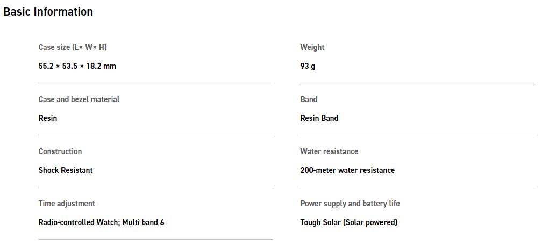Select the Water resistance label

[329, 151]
